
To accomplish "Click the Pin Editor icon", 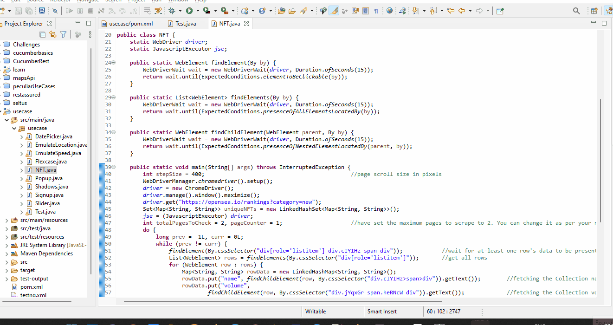I will coord(500,11).
